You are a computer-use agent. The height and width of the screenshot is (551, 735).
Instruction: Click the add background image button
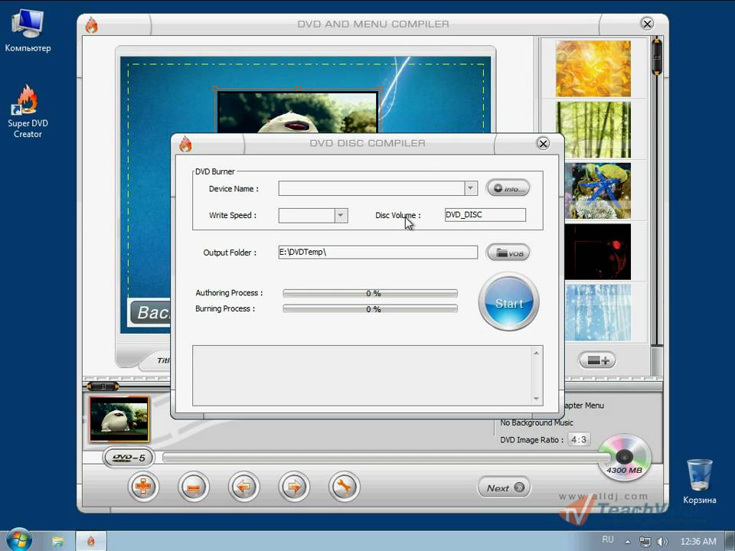(598, 360)
